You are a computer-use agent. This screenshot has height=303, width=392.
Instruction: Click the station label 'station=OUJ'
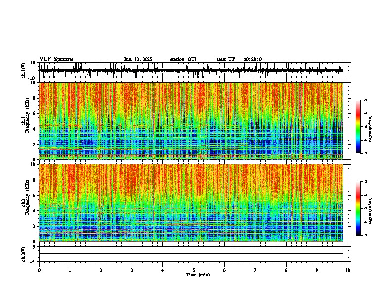coord(183,59)
